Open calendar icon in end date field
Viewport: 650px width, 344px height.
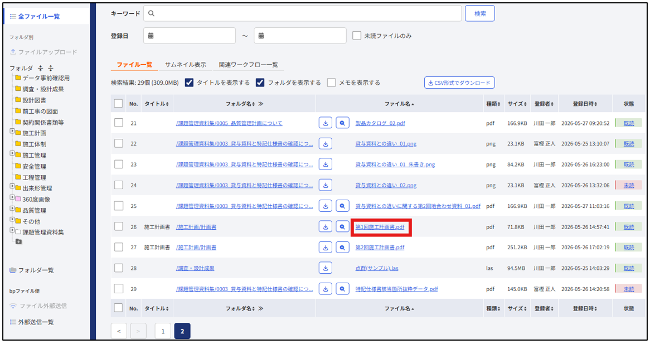tap(261, 36)
